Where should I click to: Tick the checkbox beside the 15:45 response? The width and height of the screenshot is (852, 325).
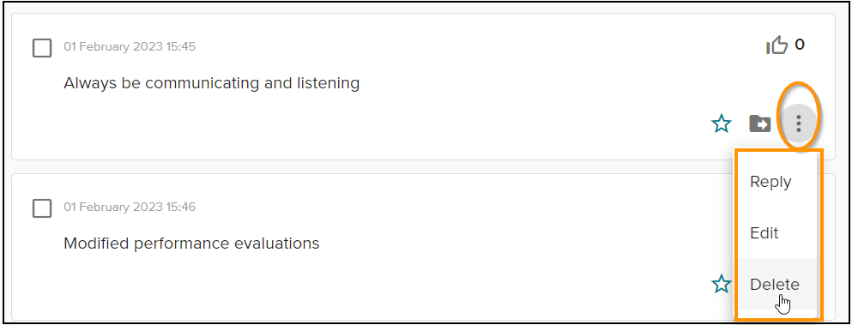pos(42,48)
